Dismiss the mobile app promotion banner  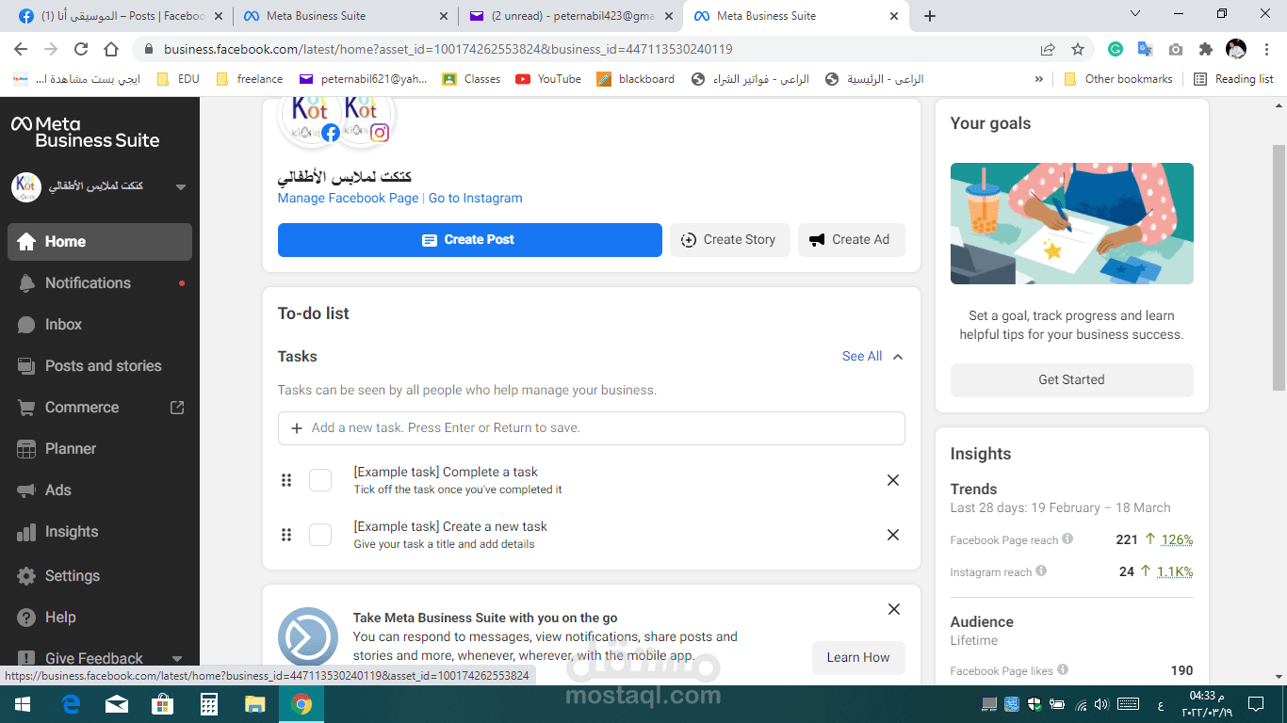pos(894,609)
